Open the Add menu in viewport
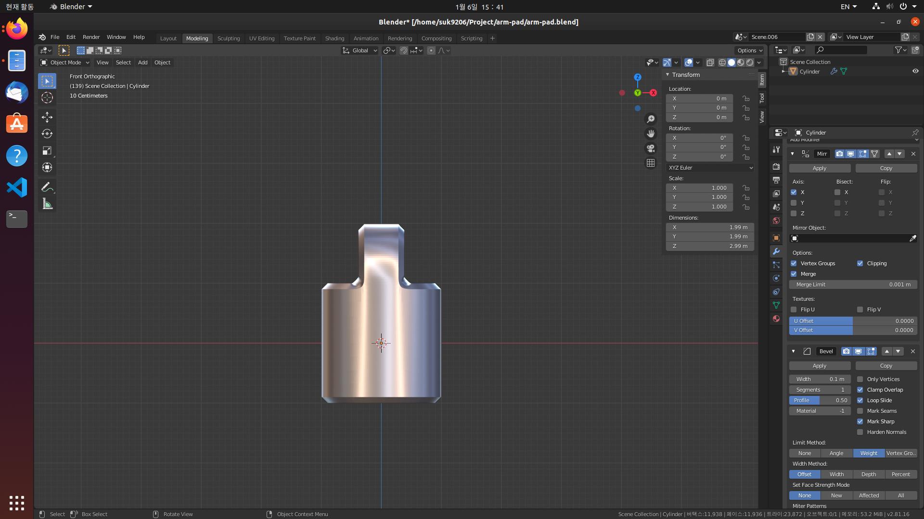 142,62
